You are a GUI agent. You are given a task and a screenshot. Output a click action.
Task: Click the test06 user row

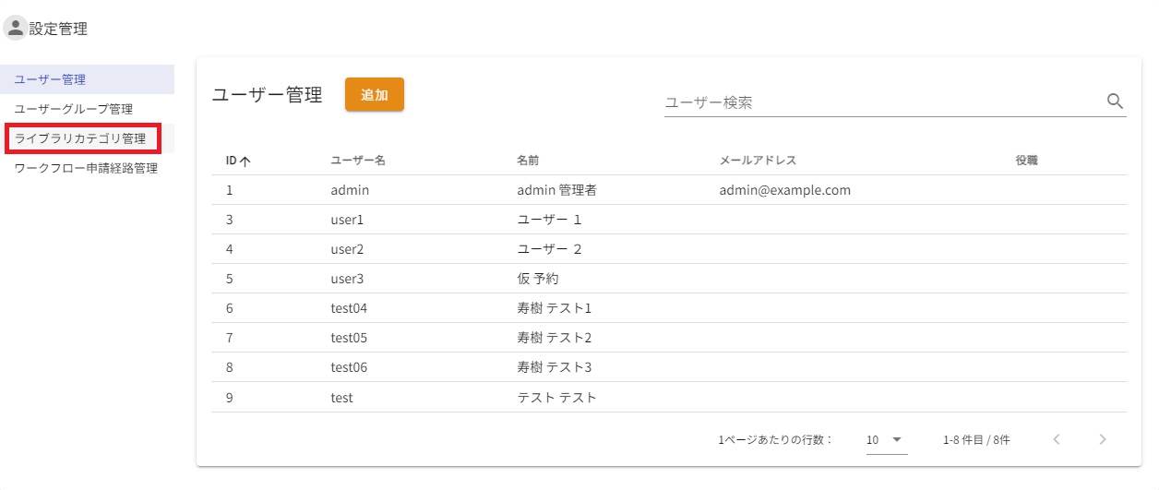[x=349, y=367]
